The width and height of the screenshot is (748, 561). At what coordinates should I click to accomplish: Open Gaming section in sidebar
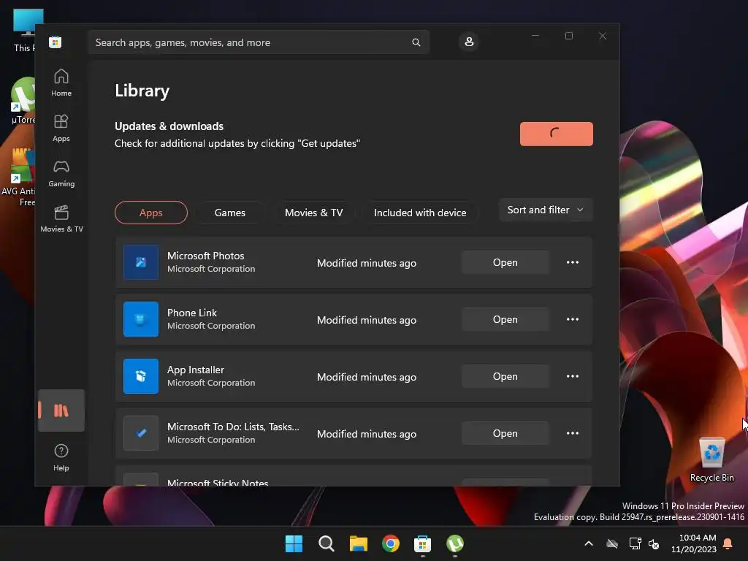(x=61, y=174)
